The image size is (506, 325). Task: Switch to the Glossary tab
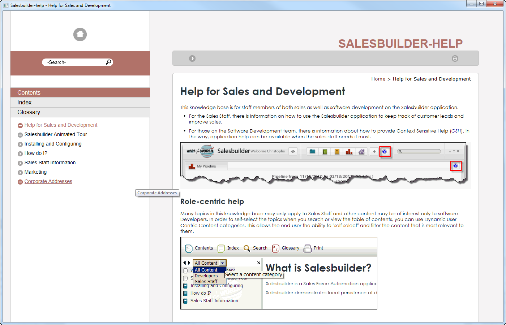click(x=80, y=112)
